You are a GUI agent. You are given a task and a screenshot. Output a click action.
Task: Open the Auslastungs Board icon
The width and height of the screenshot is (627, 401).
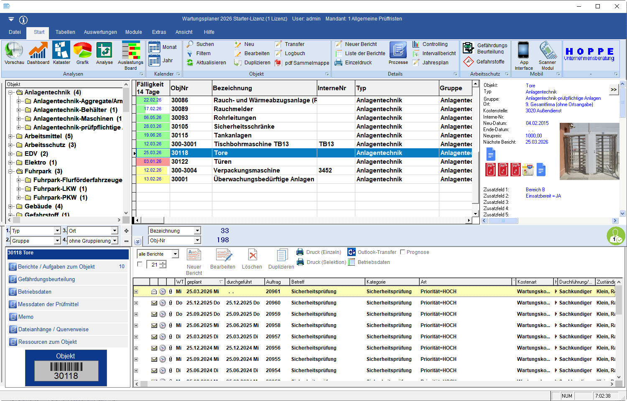coord(130,51)
